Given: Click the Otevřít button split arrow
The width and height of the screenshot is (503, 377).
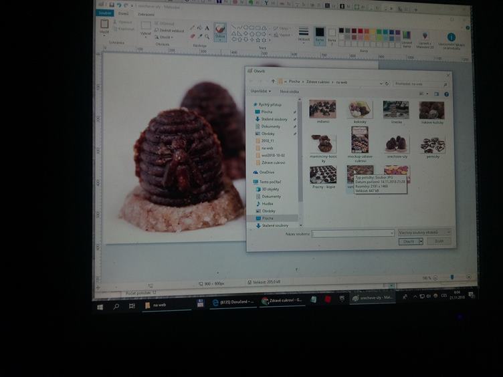Looking at the screenshot, I should [x=421, y=241].
